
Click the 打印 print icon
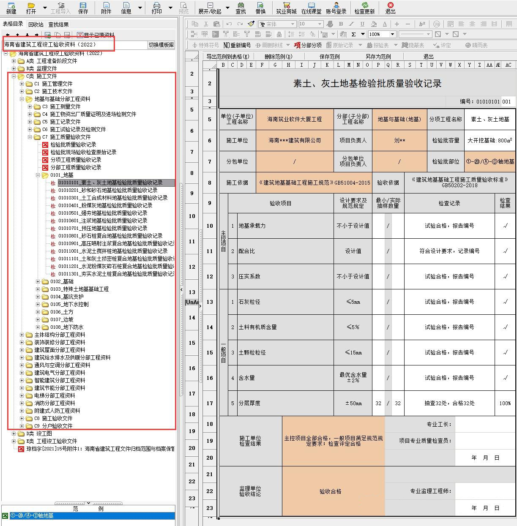[x=157, y=8]
